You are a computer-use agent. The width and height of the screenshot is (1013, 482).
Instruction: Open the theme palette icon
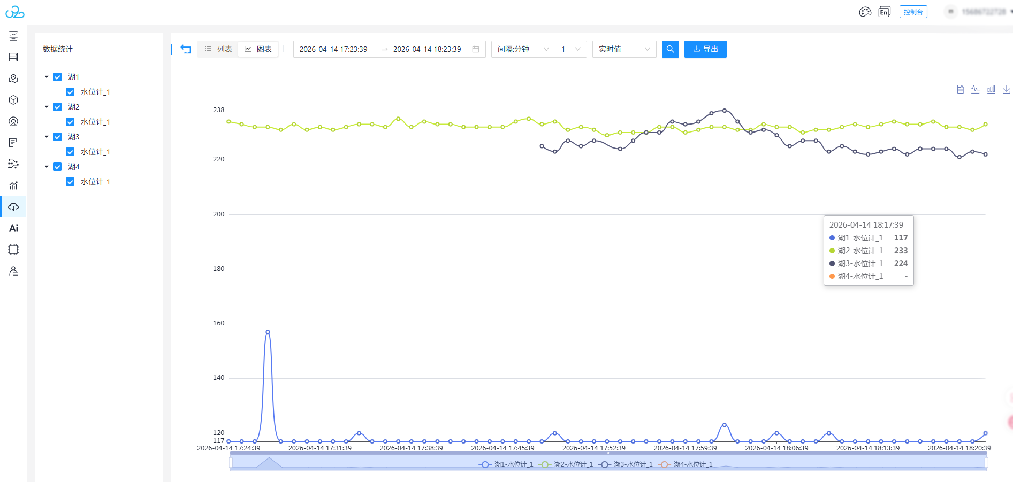click(865, 12)
